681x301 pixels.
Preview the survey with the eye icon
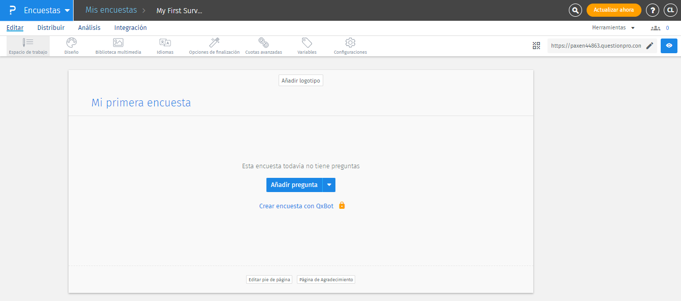pos(669,46)
